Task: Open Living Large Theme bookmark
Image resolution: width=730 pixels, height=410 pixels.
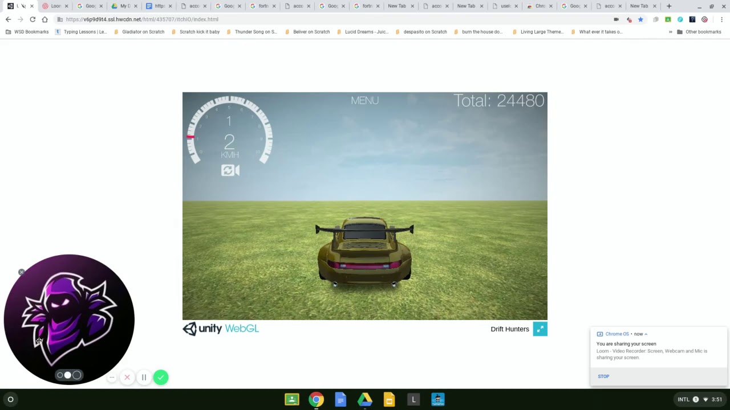Action: coord(537,32)
